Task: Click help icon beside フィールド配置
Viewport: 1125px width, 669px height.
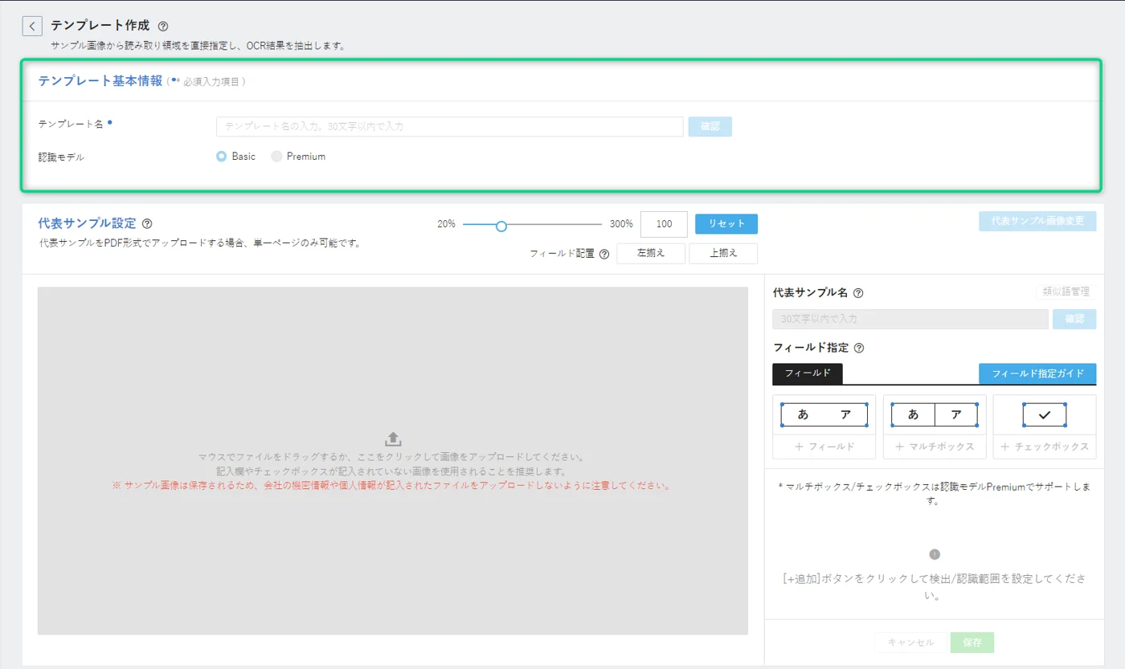Action: pos(604,254)
